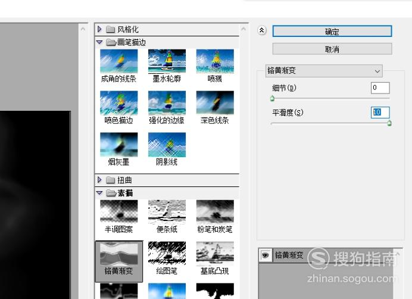Image resolution: width=412 pixels, height=299 pixels.
Task: Select the 喷溅 filter thumbnail
Action: coord(215,61)
